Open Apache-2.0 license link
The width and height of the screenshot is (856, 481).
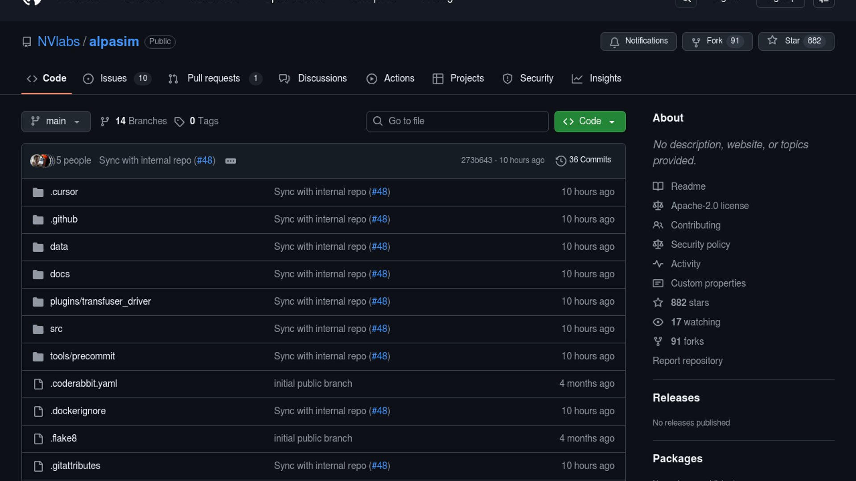click(x=709, y=206)
